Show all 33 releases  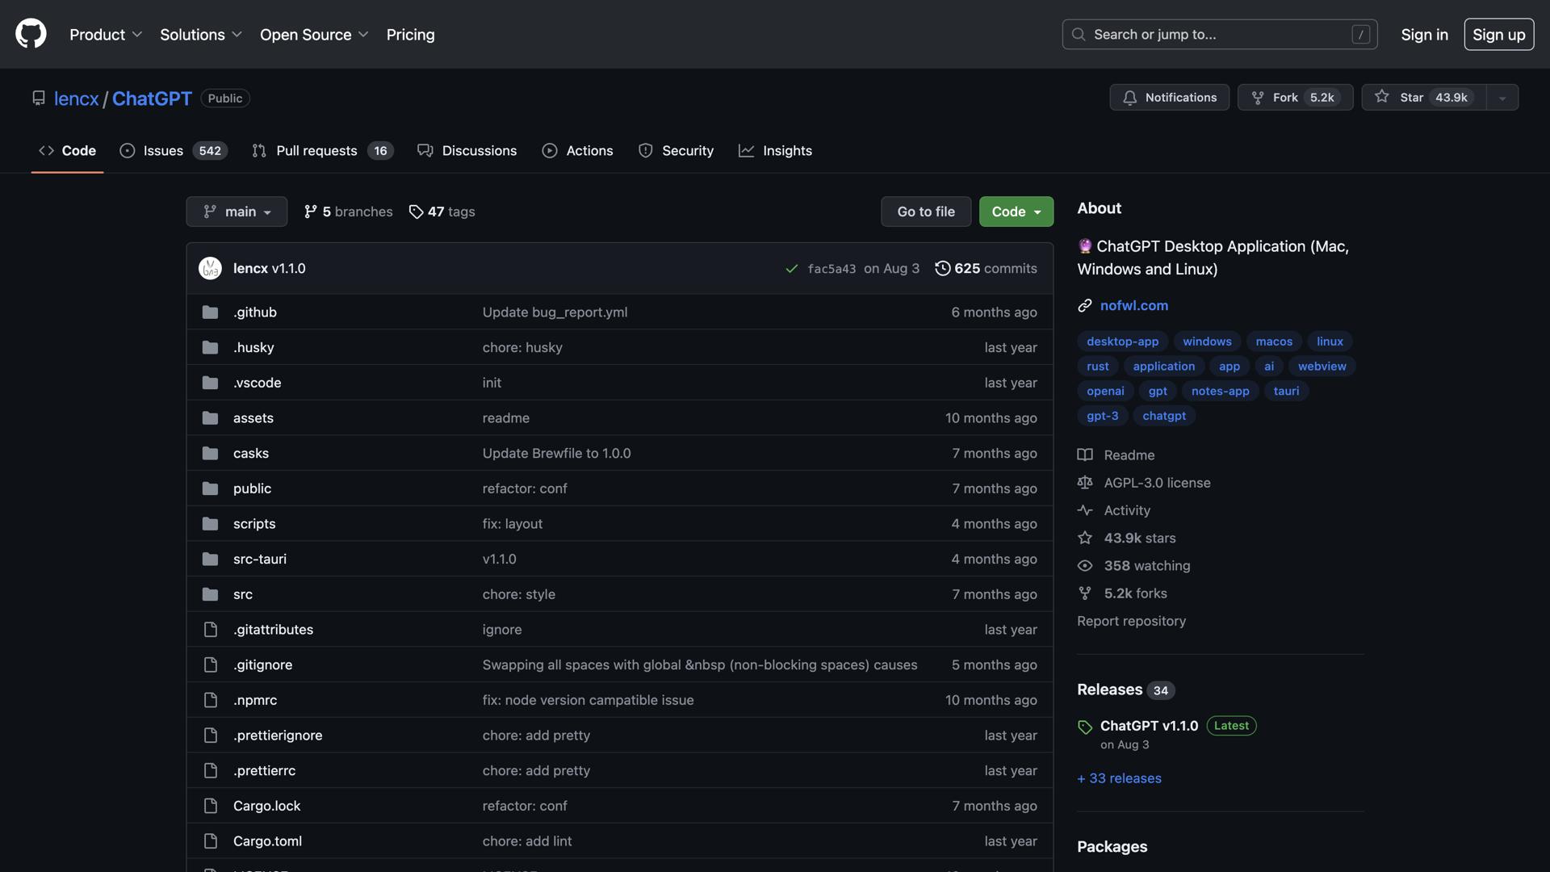point(1119,778)
